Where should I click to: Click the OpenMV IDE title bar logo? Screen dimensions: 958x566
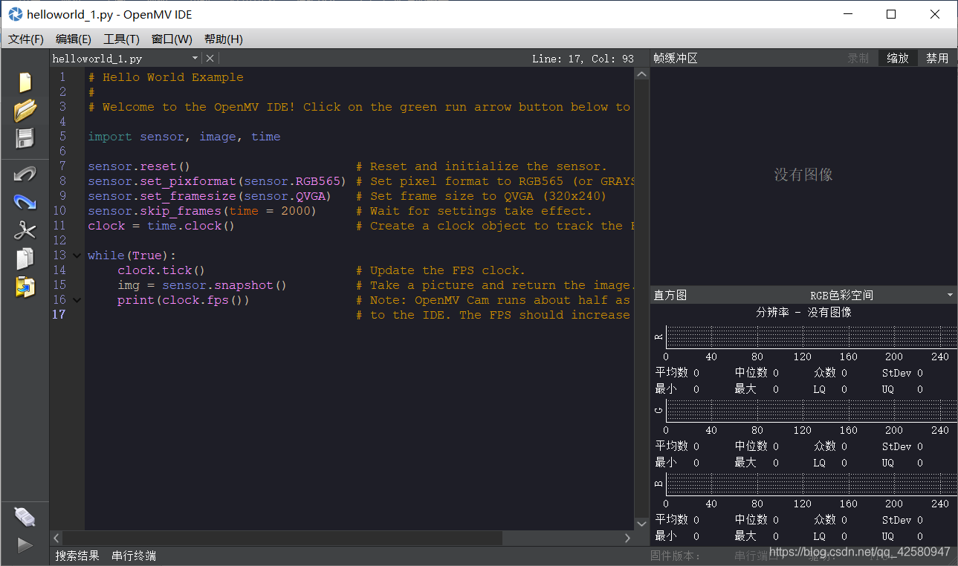click(15, 14)
